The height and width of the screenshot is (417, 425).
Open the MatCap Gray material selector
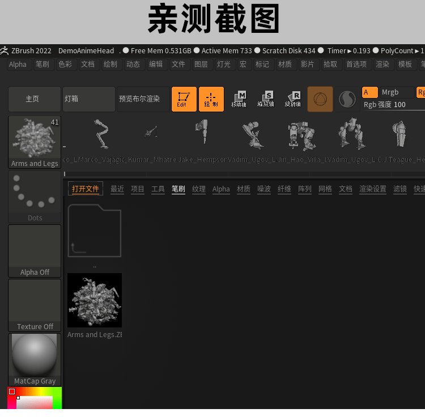coord(35,360)
